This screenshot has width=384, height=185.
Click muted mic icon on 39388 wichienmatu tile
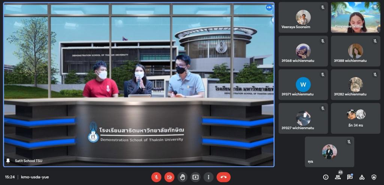point(375,41)
